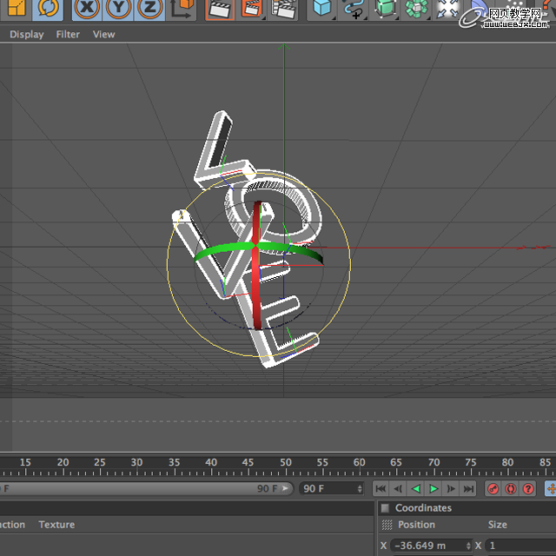Add a Cube primitive object
This screenshot has width=556, height=556.
click(x=322, y=9)
